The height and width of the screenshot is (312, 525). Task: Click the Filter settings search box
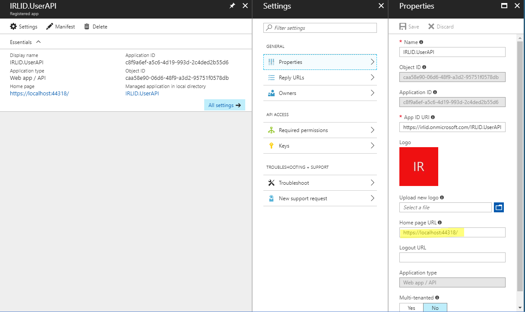[x=320, y=28]
